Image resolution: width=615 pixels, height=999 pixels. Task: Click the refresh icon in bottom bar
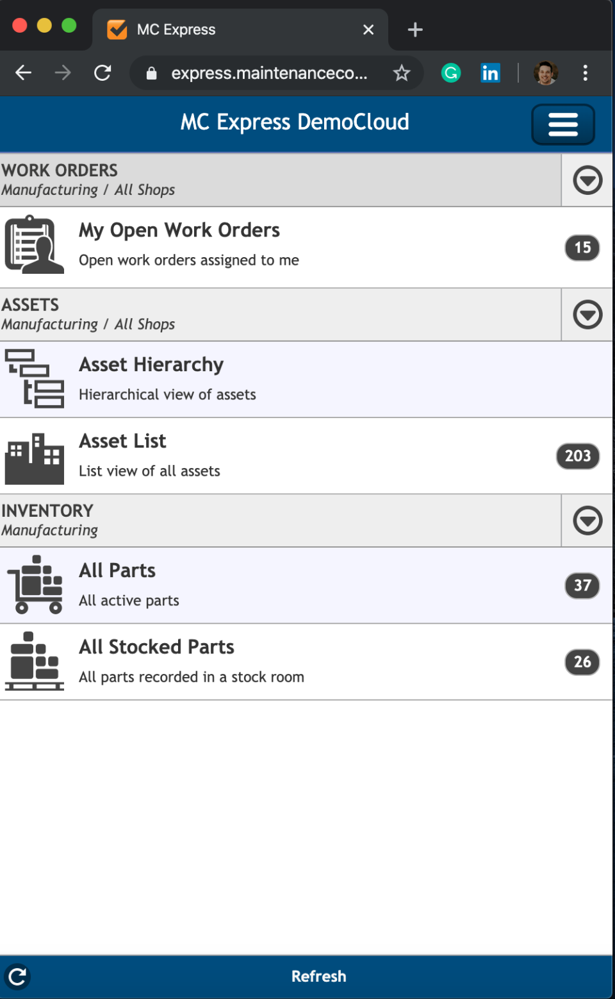pyautogui.click(x=17, y=977)
